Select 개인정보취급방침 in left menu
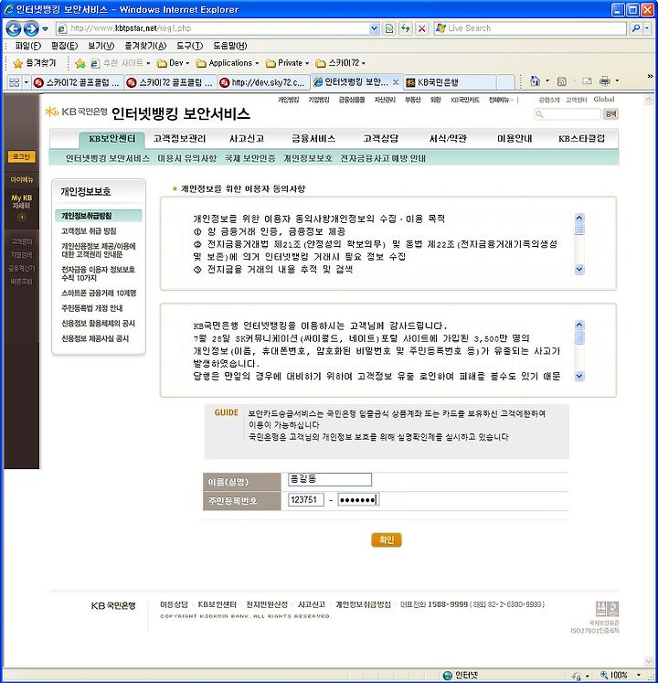The width and height of the screenshot is (658, 683). pos(99,216)
